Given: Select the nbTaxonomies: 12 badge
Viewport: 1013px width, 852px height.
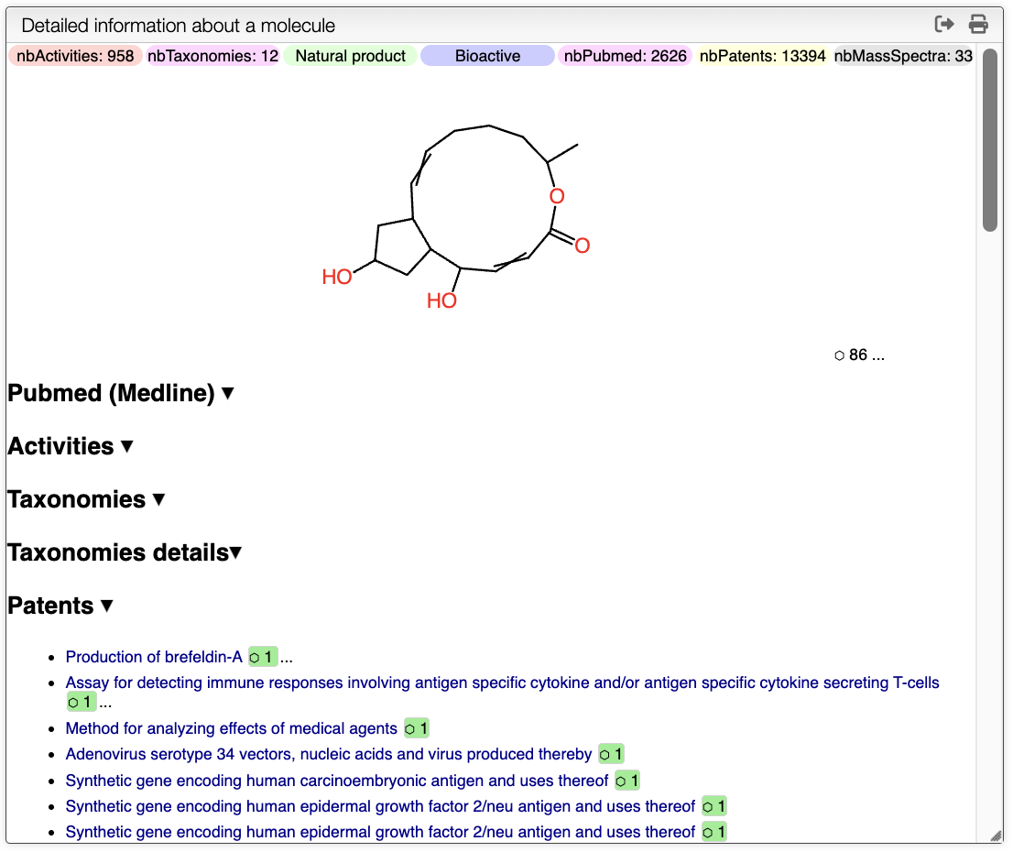Looking at the screenshot, I should pyautogui.click(x=212, y=56).
